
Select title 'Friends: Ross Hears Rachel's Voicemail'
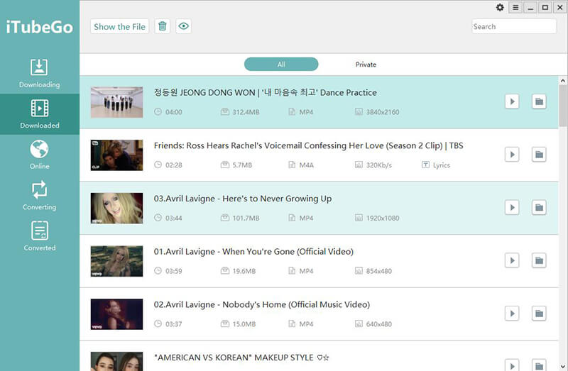[x=309, y=145]
